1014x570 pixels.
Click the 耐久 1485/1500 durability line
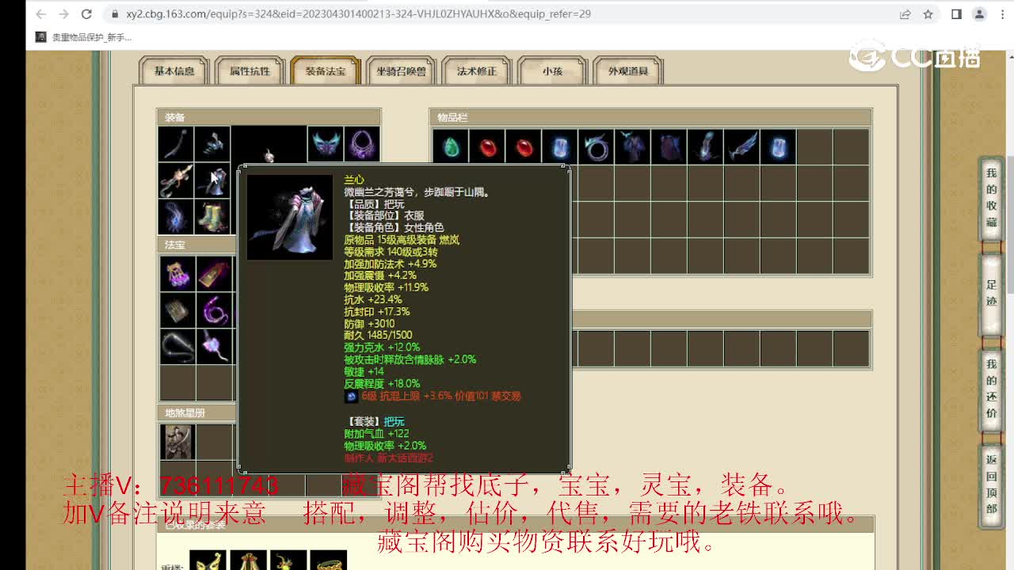[x=378, y=335]
